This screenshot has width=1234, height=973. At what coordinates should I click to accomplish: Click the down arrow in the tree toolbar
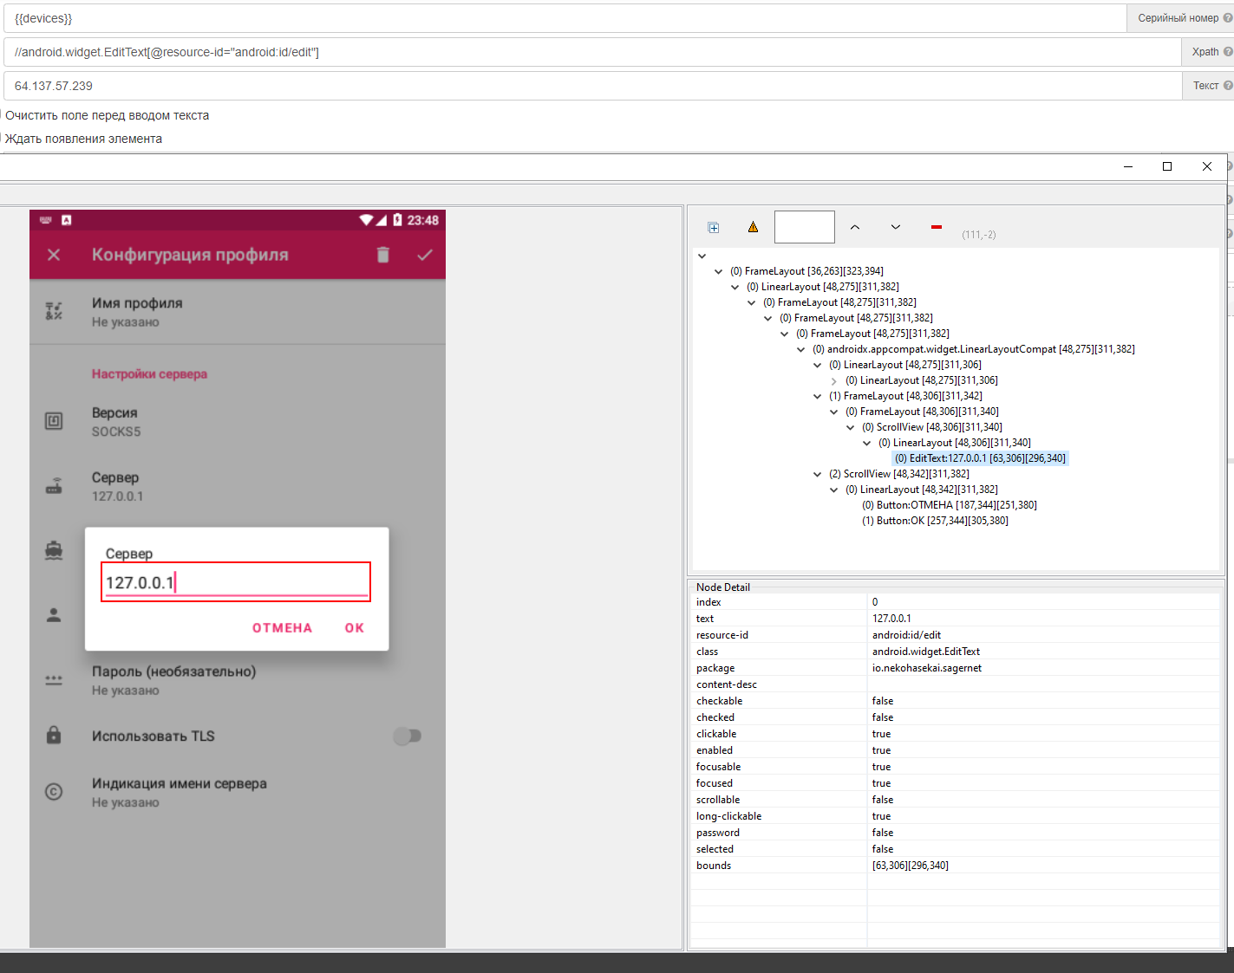point(895,227)
